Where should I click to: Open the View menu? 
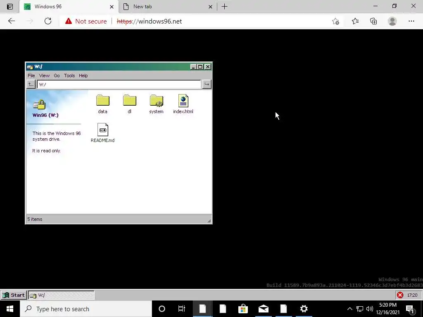coord(44,76)
